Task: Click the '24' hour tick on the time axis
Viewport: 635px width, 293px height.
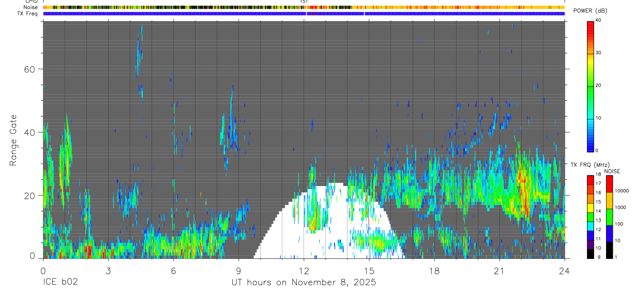Action: pos(564,270)
